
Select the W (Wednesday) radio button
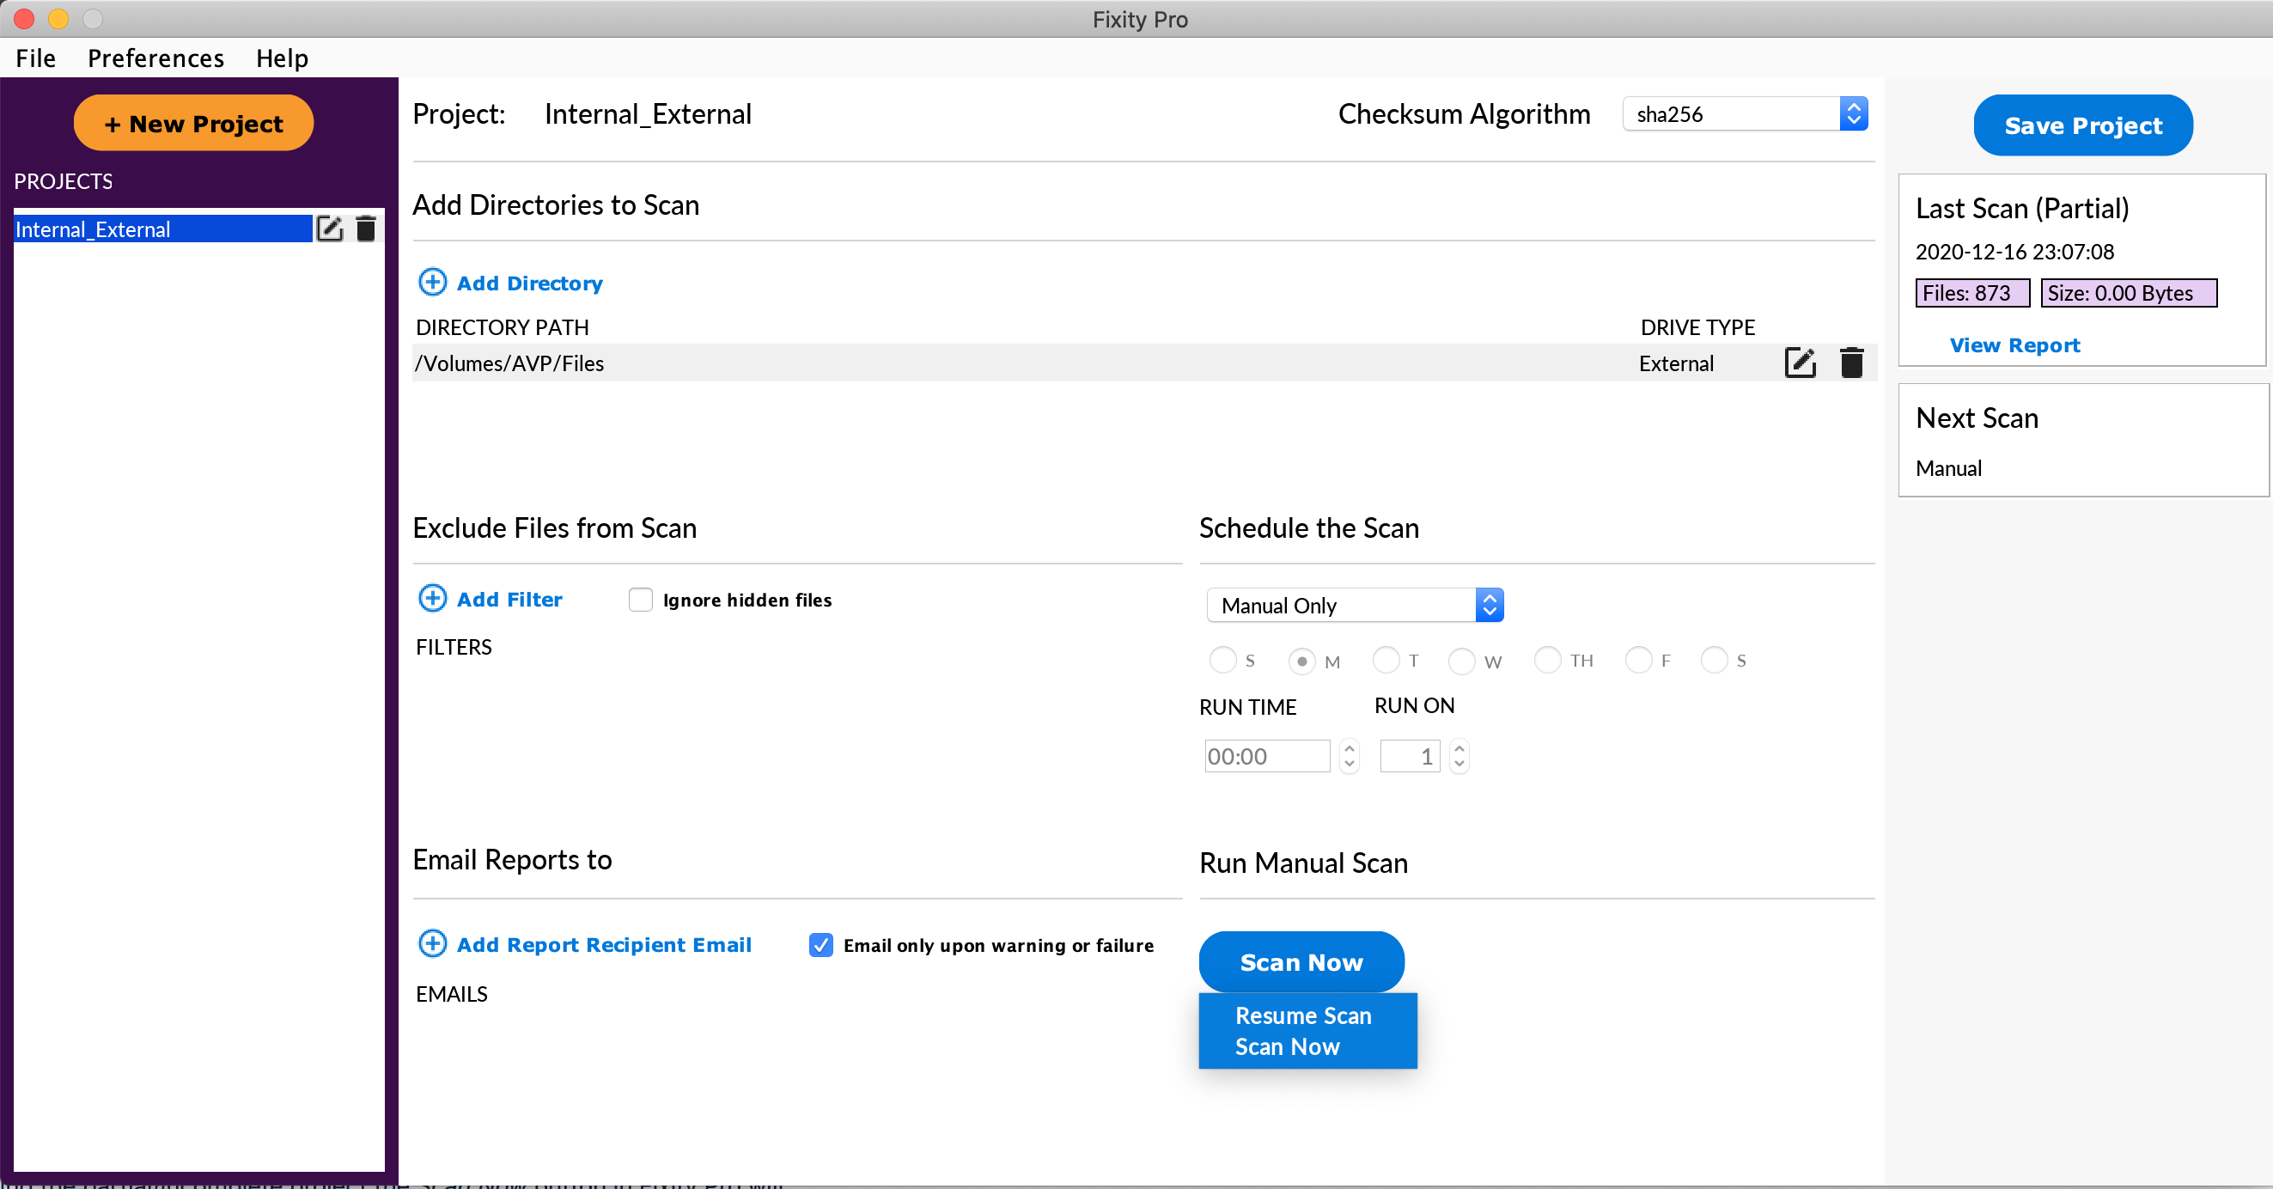point(1461,662)
